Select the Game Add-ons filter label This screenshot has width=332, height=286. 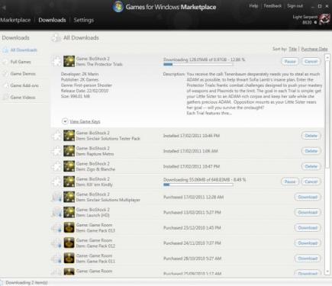(24, 85)
